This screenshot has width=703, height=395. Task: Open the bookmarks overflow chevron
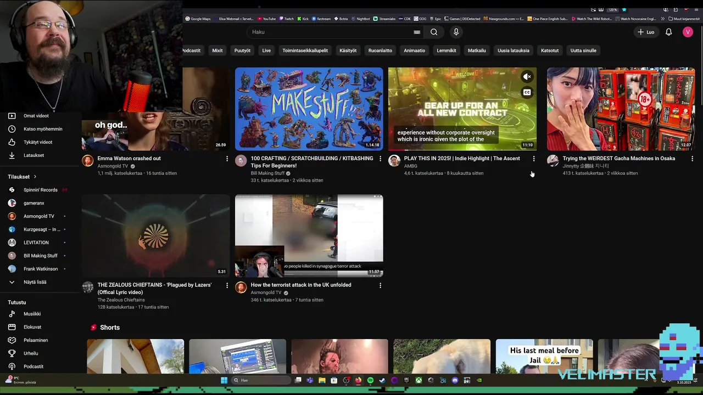click(663, 19)
